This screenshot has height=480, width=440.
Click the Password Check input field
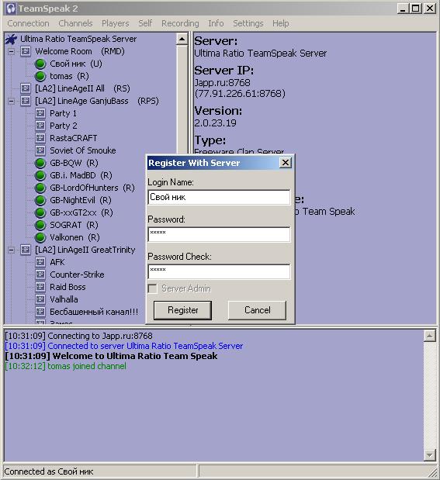pyautogui.click(x=219, y=272)
